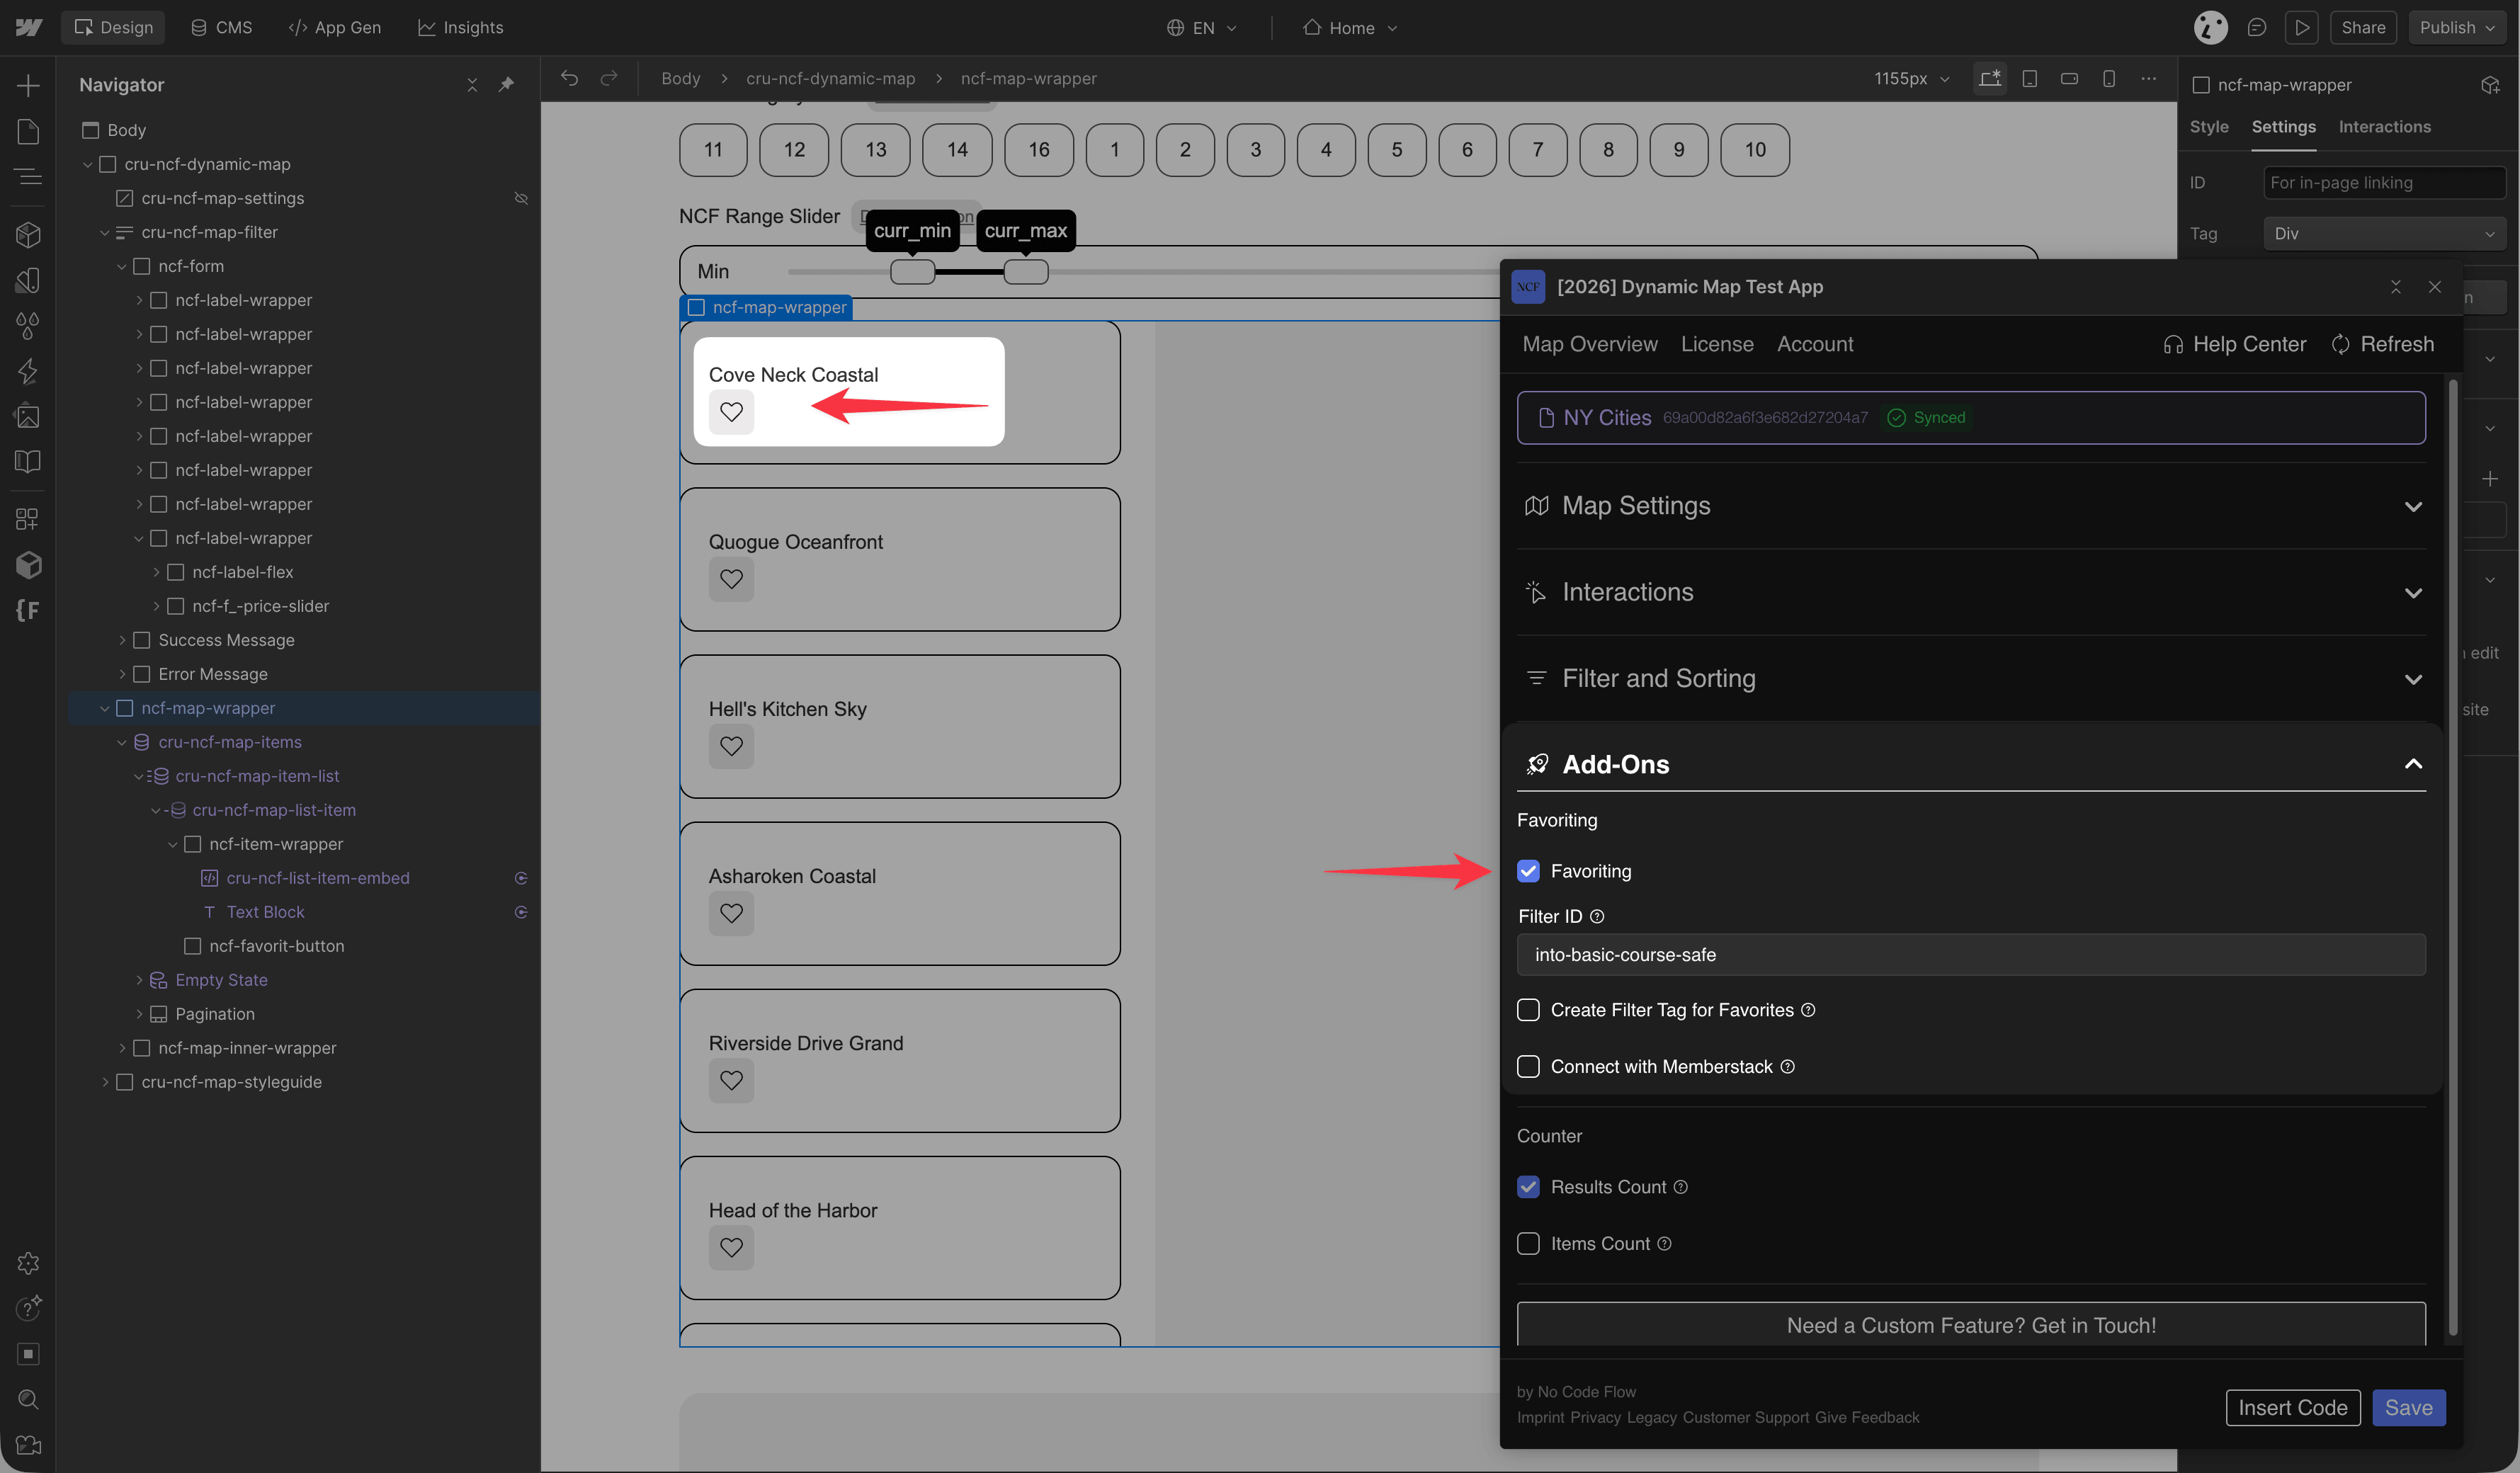The image size is (2520, 1473).
Task: Open the Pages panel icon
Action: click(28, 131)
